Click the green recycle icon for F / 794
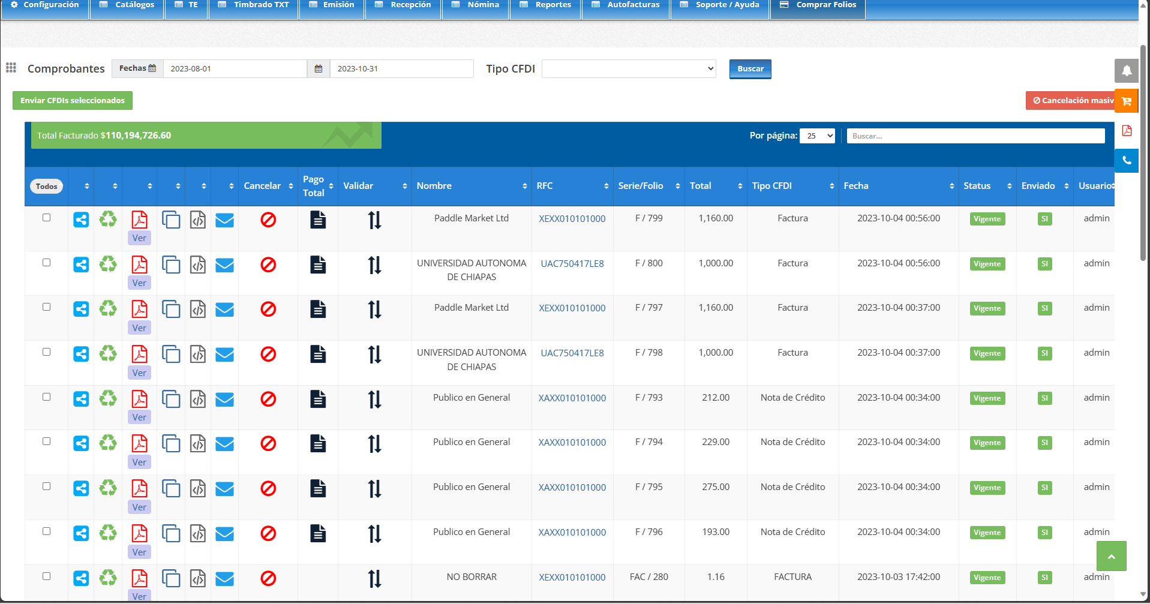 [x=108, y=443]
